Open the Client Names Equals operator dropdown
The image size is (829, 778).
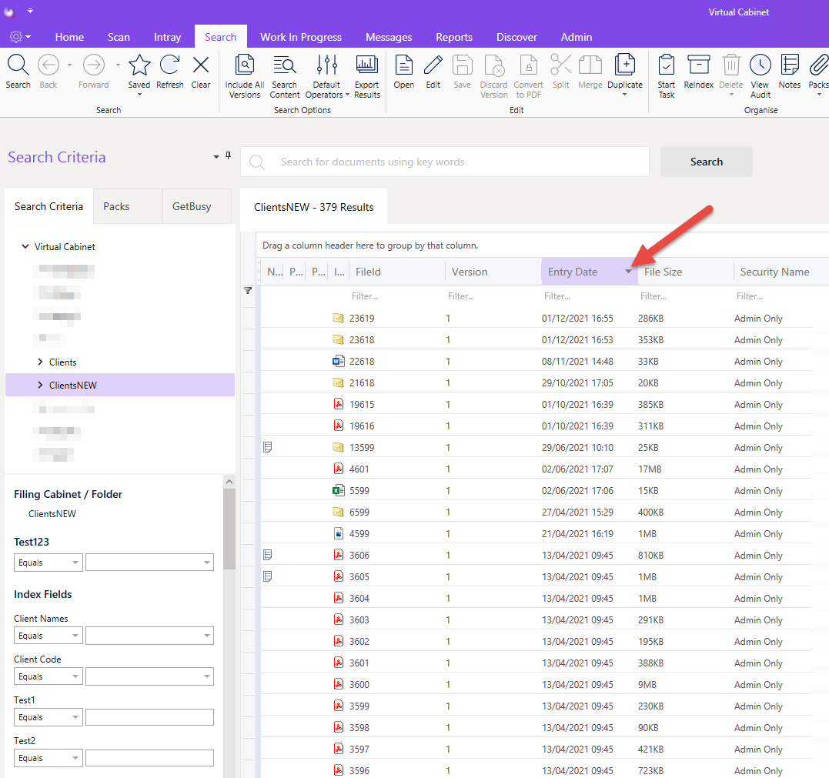48,636
